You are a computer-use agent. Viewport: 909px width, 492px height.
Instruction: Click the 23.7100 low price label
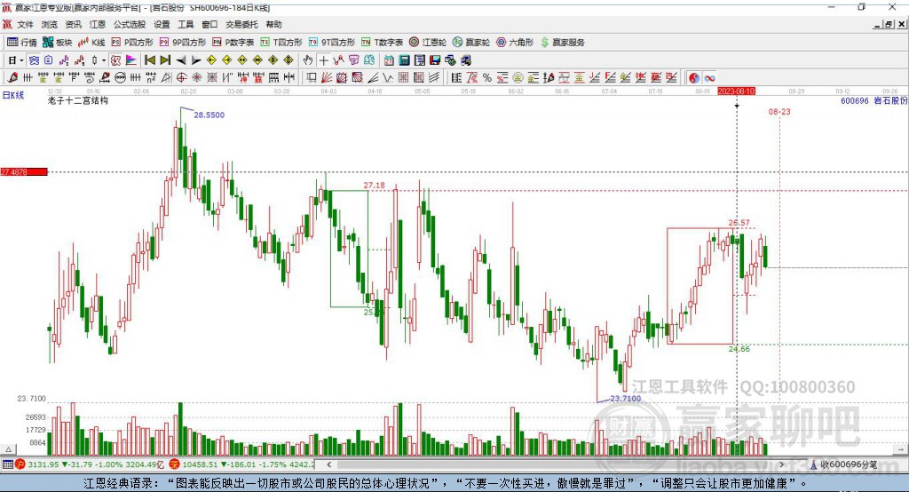pos(626,399)
